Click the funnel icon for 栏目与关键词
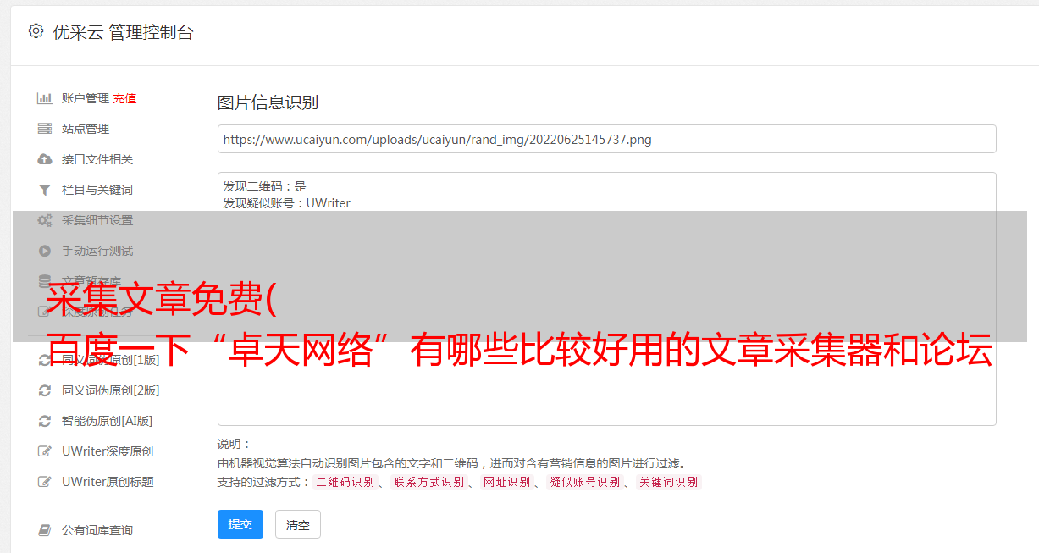Viewport: 1039px width, 553px height. 45,190
